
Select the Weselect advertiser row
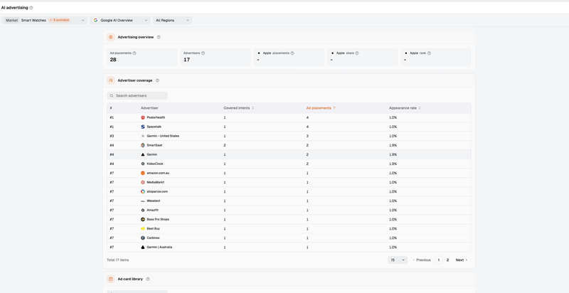(x=289, y=201)
